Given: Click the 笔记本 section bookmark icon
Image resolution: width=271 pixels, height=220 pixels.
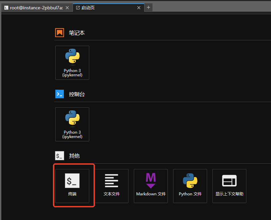Looking at the screenshot, I should coord(60,33).
